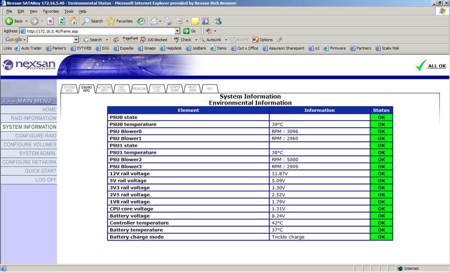Viewport: 450px width, 273px height.
Task: Open the Helpdesk link in Links bar
Action: (171, 48)
